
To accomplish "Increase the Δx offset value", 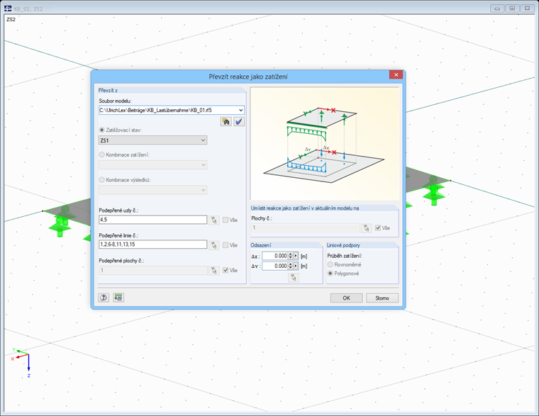I will pos(291,254).
